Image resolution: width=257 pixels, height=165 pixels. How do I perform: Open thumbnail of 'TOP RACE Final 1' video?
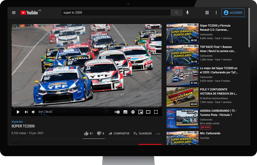182,54
